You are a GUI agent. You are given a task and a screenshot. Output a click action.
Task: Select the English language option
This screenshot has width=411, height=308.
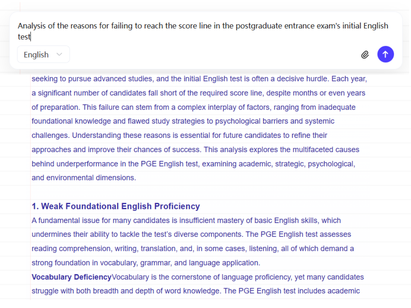(36, 54)
